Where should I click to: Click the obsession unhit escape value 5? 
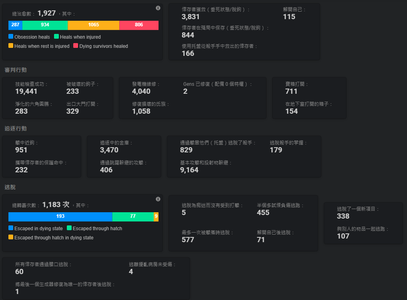(184, 213)
